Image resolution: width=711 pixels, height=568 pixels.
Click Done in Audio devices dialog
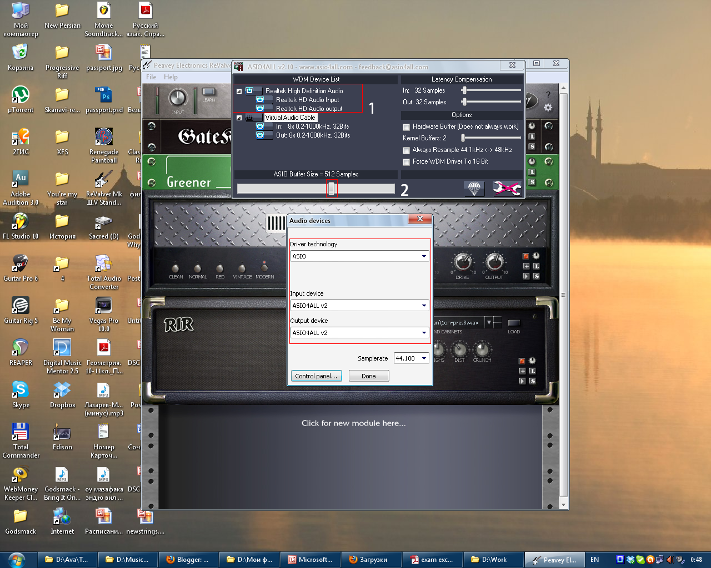coord(369,376)
